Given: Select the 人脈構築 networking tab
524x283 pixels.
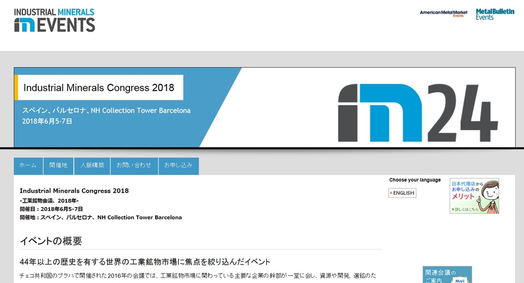Looking at the screenshot, I should 92,166.
